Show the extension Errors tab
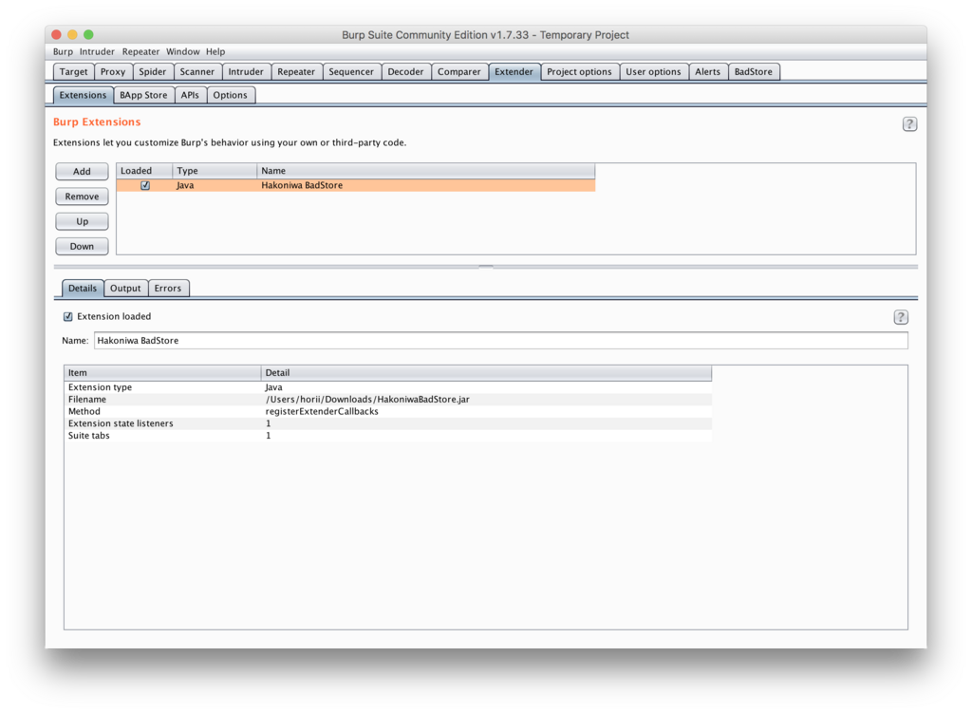Screen dimensions: 972x713 click(x=167, y=289)
